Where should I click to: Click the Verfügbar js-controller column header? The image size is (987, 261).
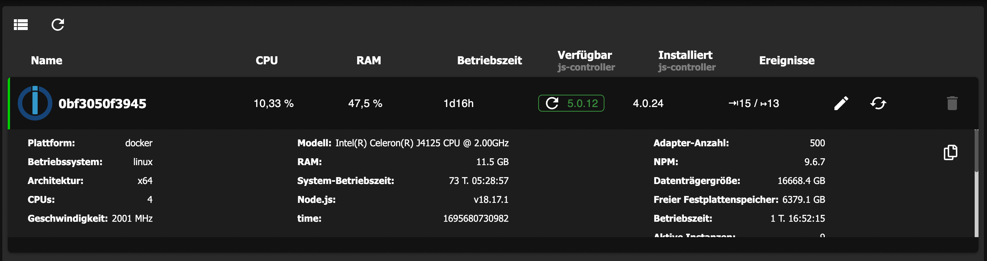point(586,60)
